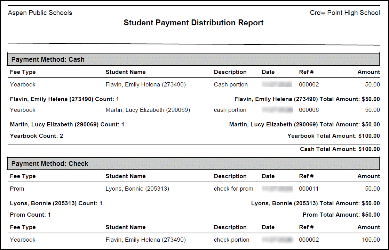Screen dimensions: 389x250
Task: Click the blurred date in the Prom row
Action: [x=277, y=189]
